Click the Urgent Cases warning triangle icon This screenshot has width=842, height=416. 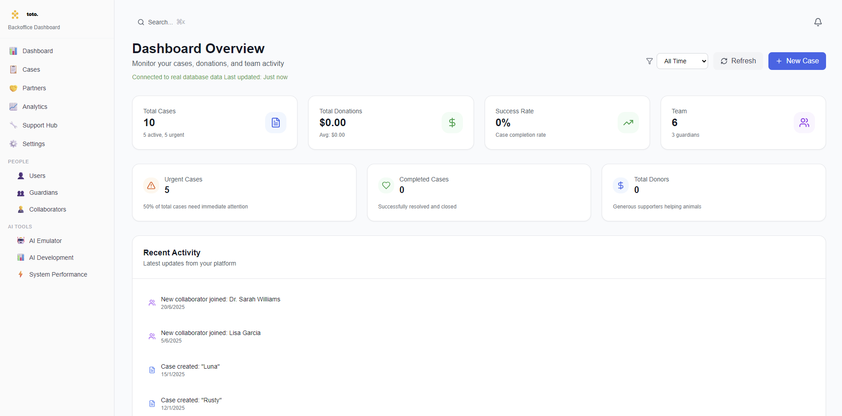[151, 185]
